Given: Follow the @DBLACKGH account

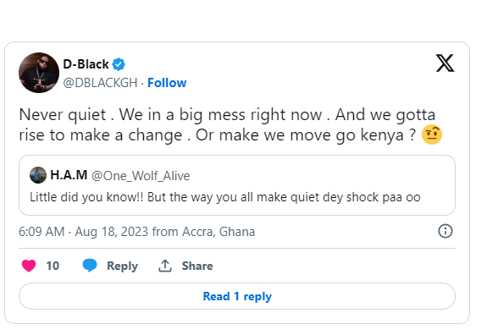Looking at the screenshot, I should pyautogui.click(x=167, y=83).
